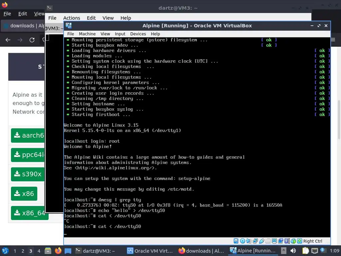This screenshot has width=341, height=256.
Task: Download the s390x image
Action: [x=28, y=174]
